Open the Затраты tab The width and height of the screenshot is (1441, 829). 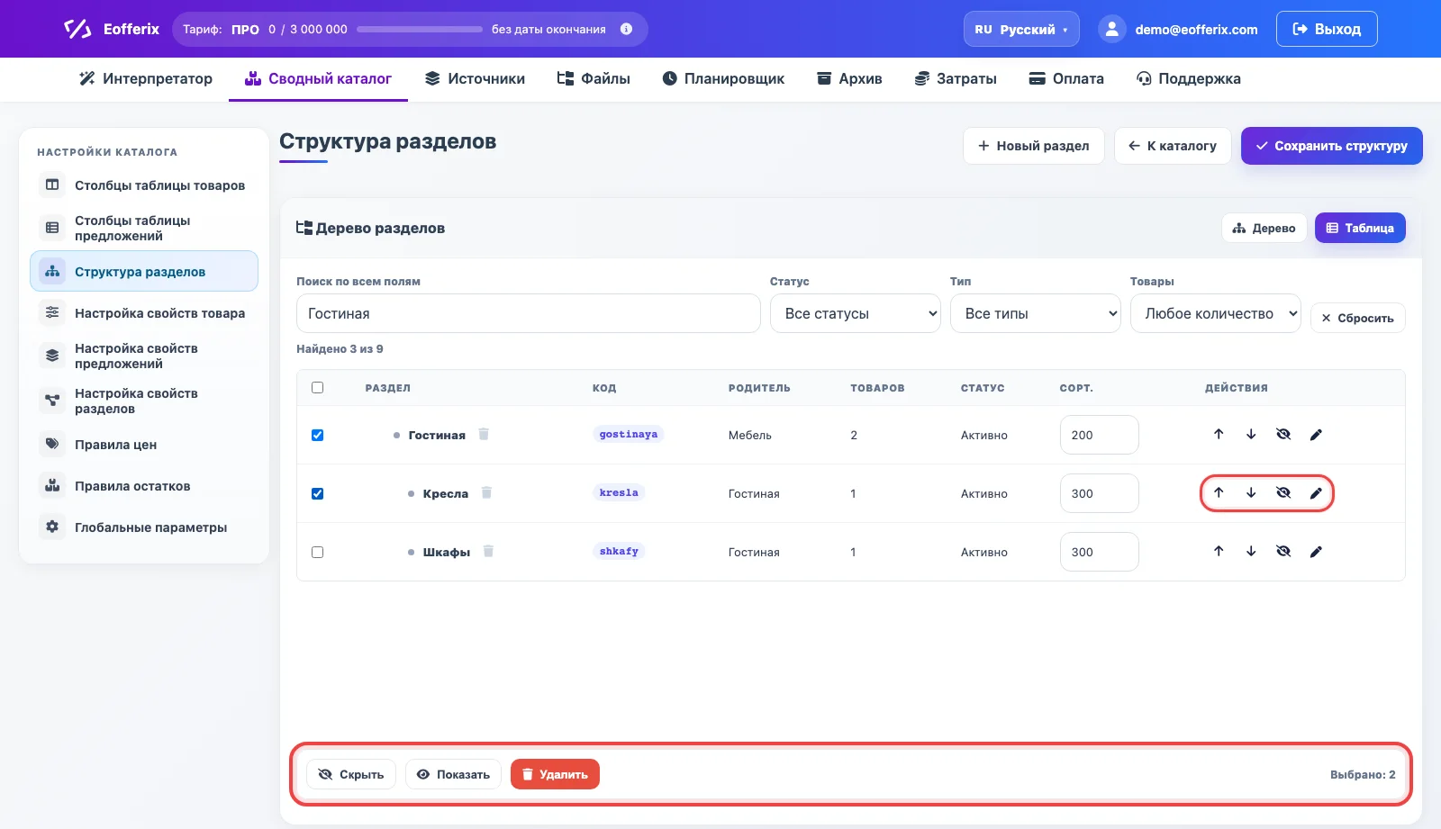pos(956,79)
